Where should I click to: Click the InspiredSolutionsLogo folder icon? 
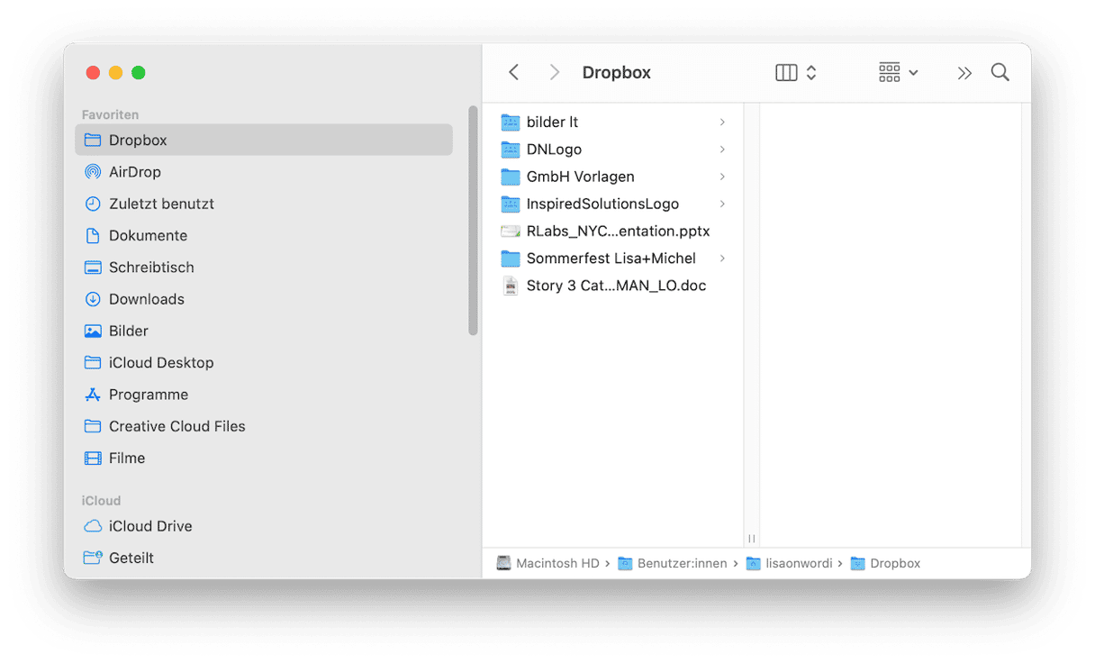511,204
